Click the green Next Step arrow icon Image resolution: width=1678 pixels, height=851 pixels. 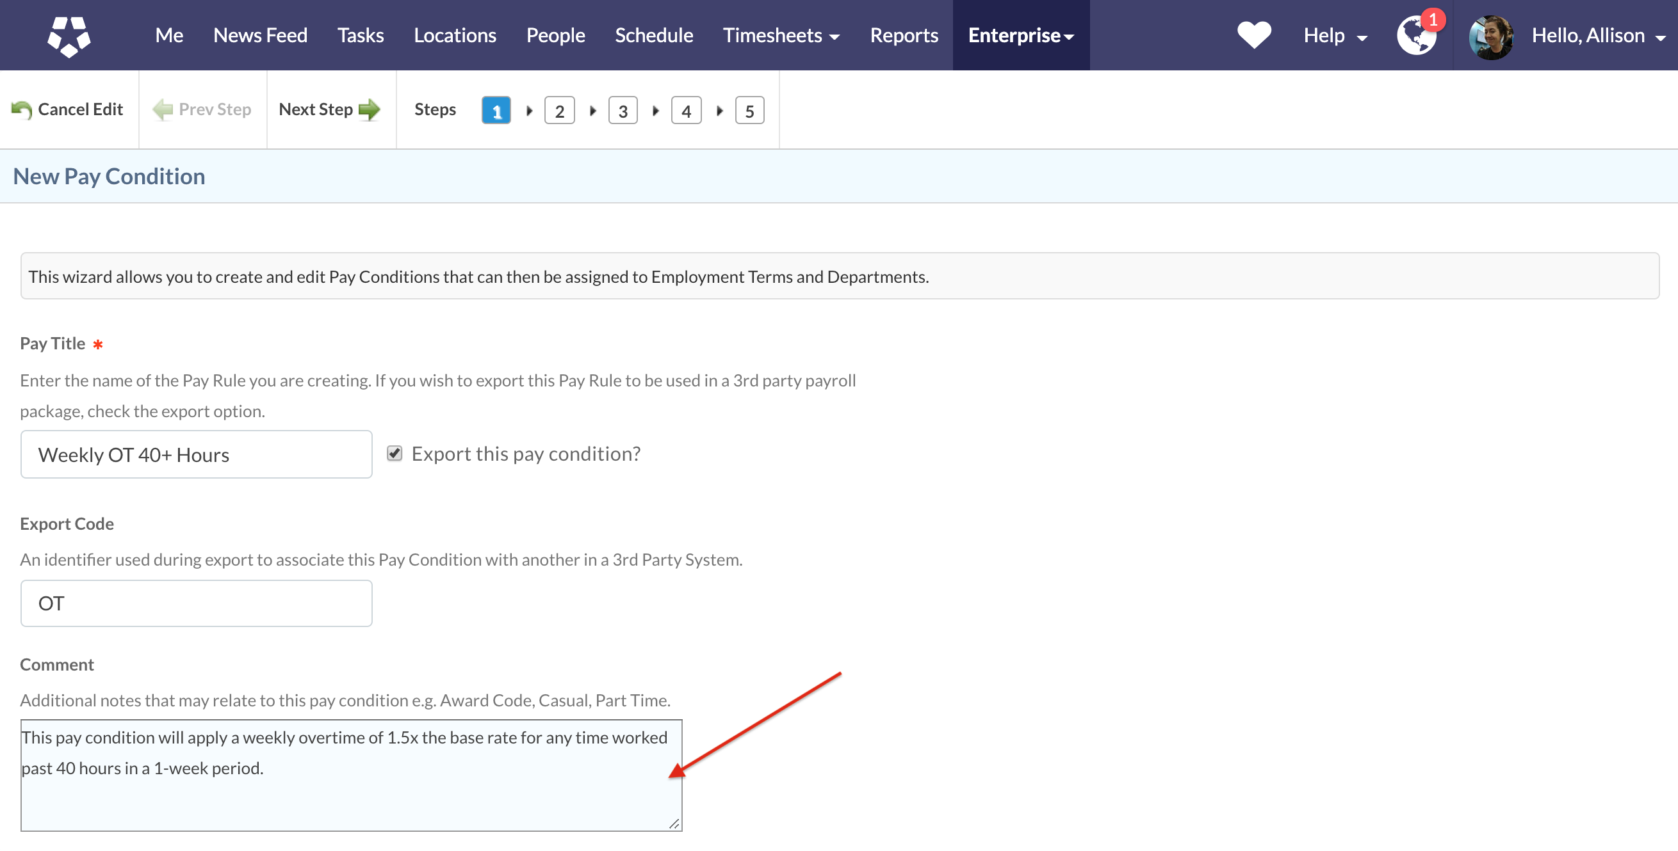tap(370, 110)
